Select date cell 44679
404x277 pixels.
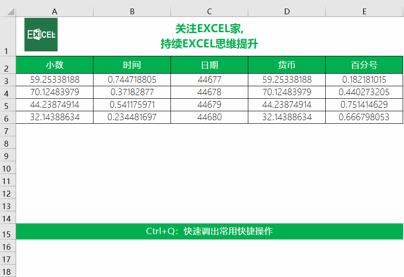click(x=209, y=105)
